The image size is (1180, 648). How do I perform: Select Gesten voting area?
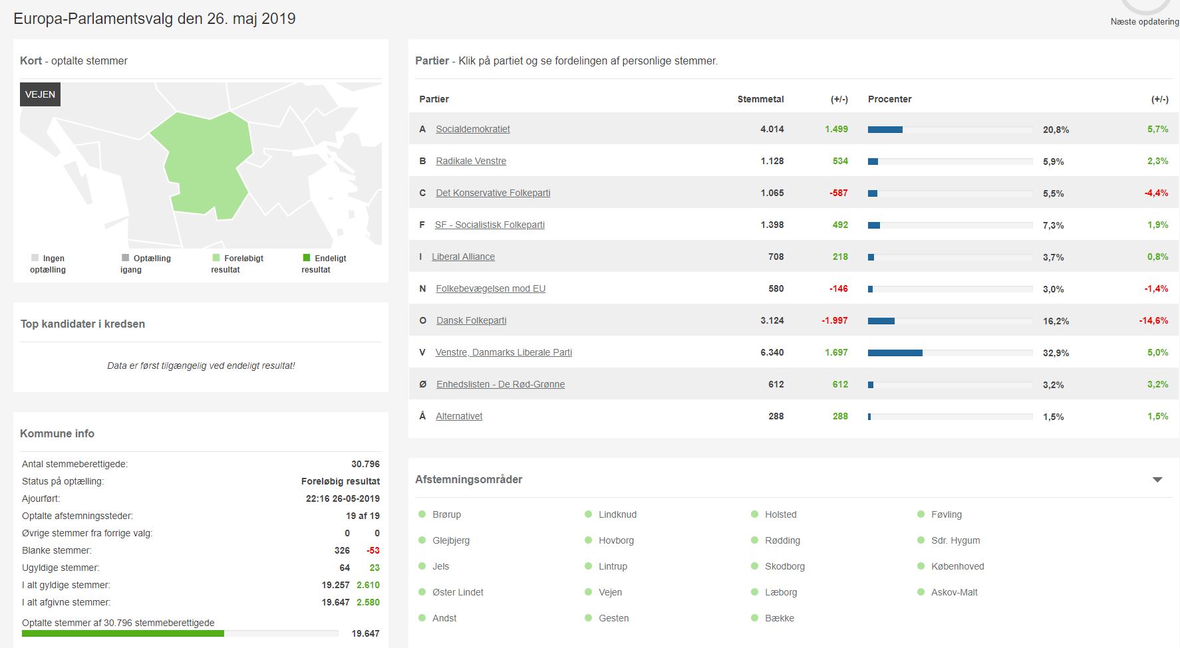[613, 618]
